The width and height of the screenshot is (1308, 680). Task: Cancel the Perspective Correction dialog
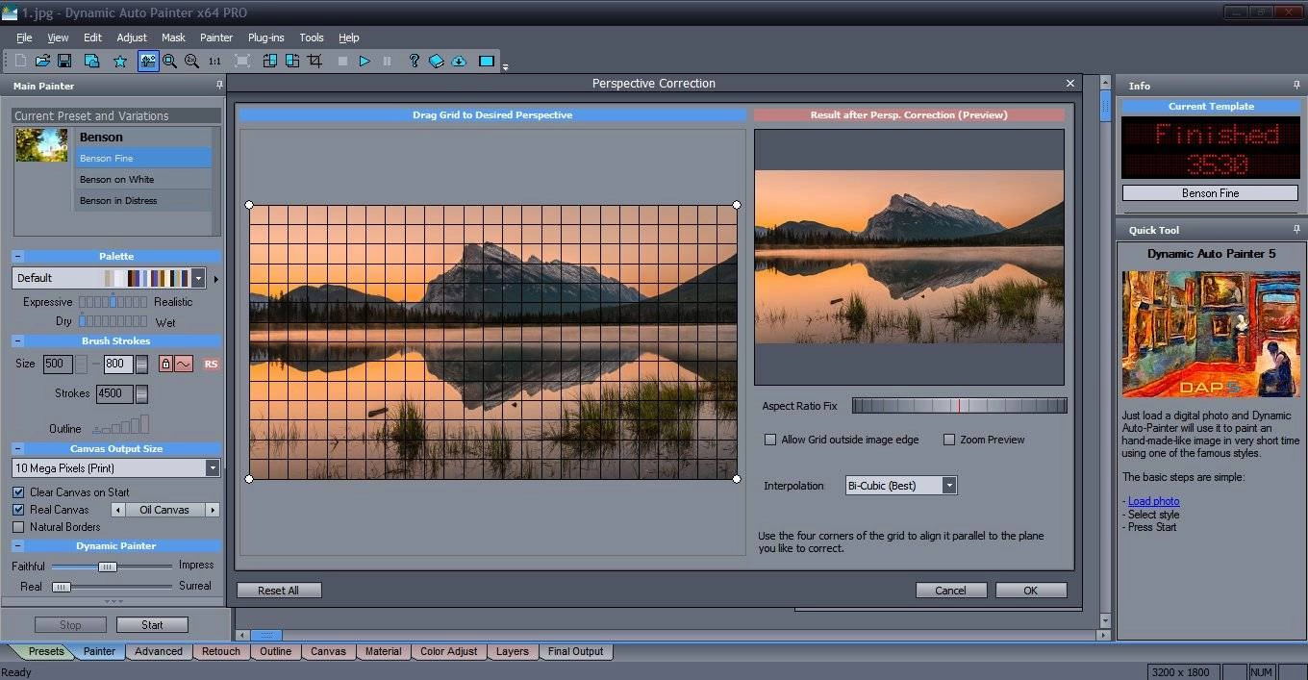[951, 591]
